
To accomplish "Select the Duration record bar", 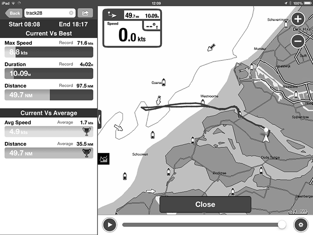I will [49, 74].
